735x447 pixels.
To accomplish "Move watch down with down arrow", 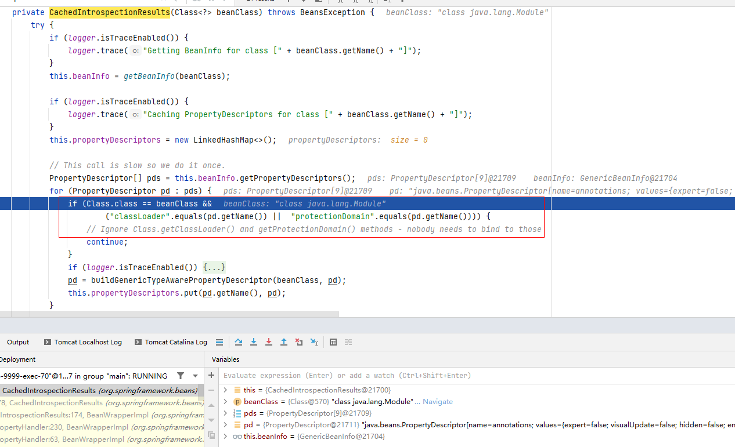I will 211,420.
